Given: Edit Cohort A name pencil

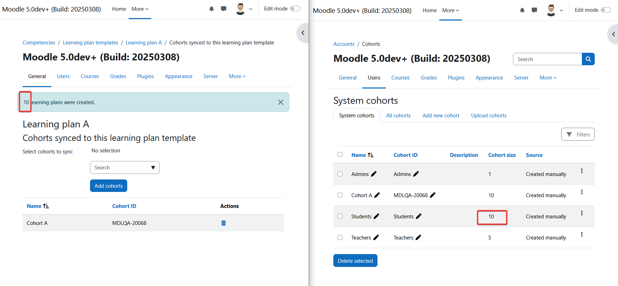Looking at the screenshot, I should point(377,195).
